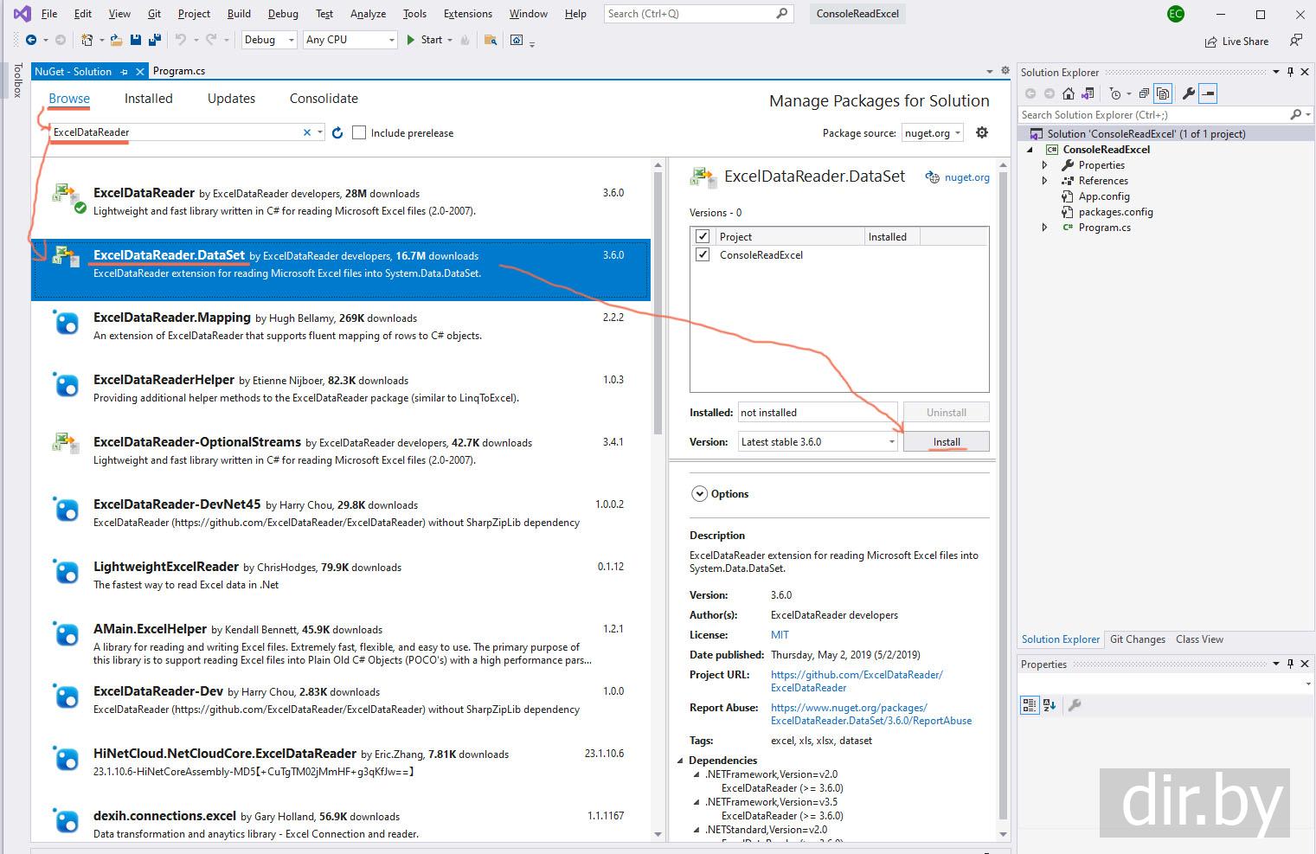Click the Install button
Image resolution: width=1316 pixels, height=854 pixels.
[x=946, y=442]
